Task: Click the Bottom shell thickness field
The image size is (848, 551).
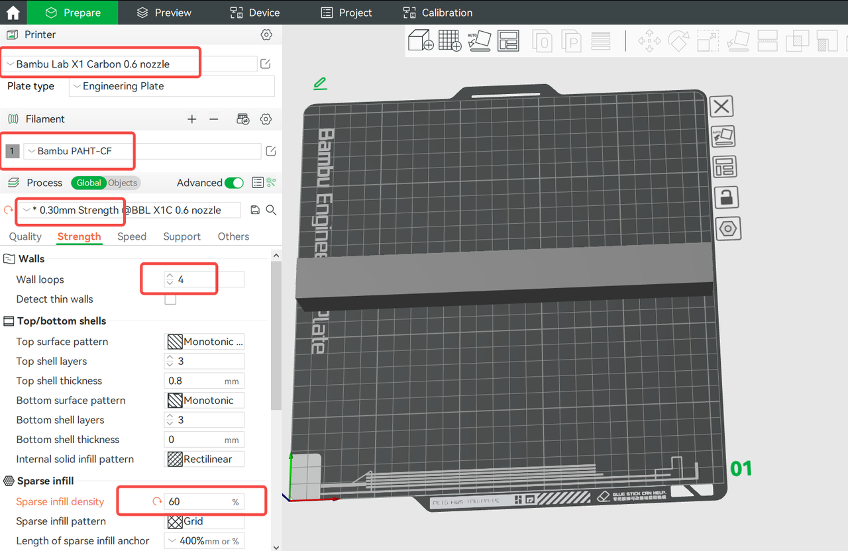Action: coord(204,440)
